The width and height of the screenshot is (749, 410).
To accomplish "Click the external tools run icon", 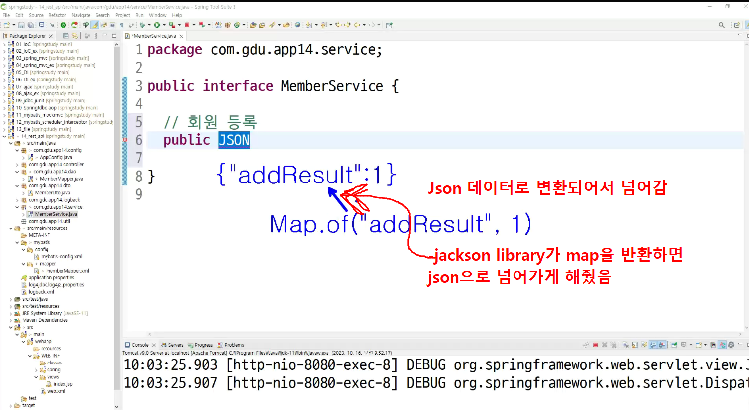I will tap(172, 25).
